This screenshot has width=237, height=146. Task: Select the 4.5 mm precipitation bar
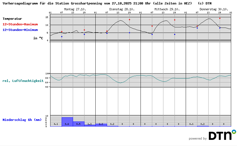78,124
